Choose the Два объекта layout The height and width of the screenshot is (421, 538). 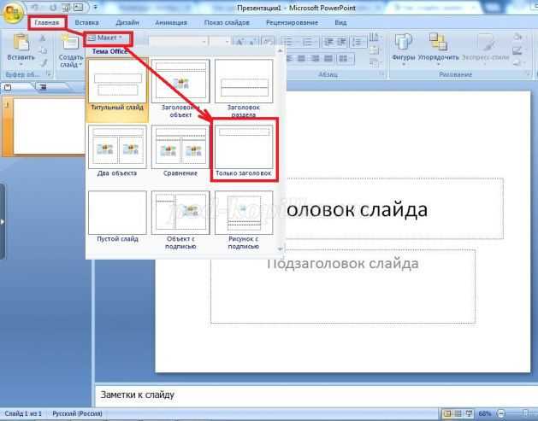pyautogui.click(x=117, y=151)
